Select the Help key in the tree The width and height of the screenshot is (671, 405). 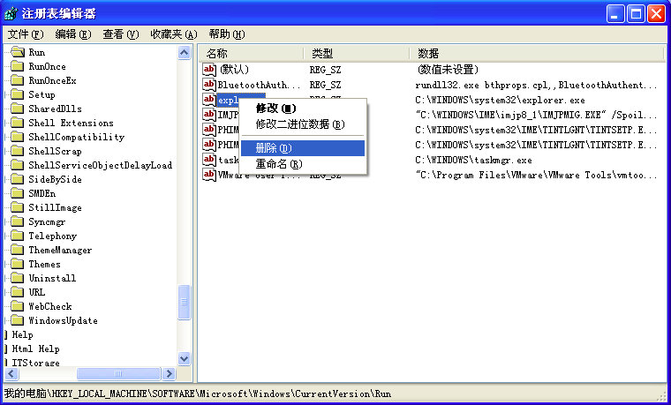click(x=22, y=334)
